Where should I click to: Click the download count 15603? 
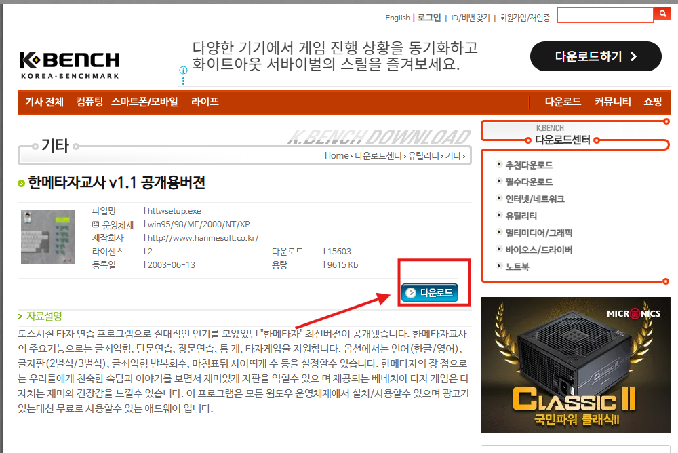click(x=339, y=252)
